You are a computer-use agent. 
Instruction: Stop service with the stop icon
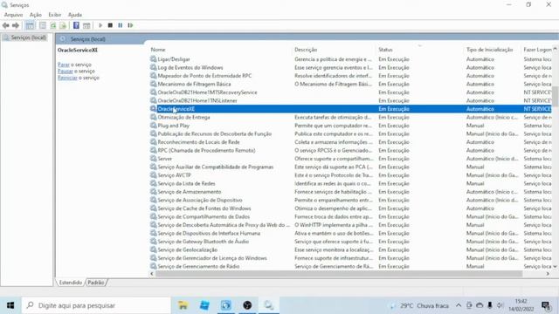click(110, 25)
